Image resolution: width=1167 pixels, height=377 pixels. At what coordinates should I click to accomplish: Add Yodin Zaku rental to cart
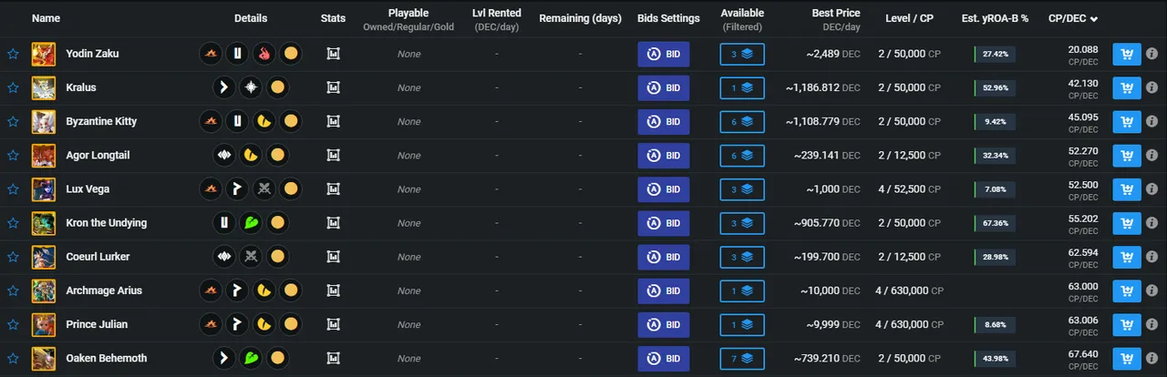1127,55
